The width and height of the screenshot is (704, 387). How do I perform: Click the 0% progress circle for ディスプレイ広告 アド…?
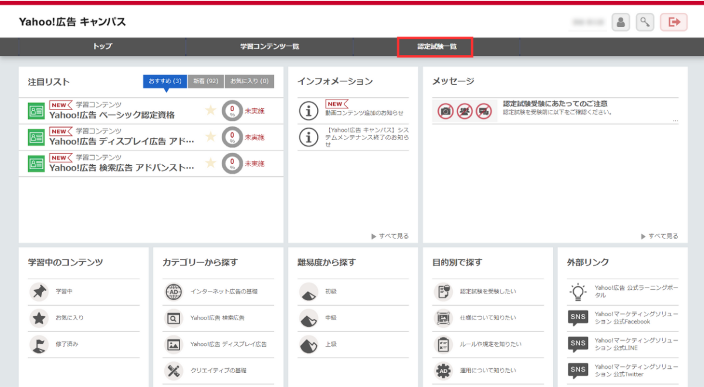click(x=232, y=137)
